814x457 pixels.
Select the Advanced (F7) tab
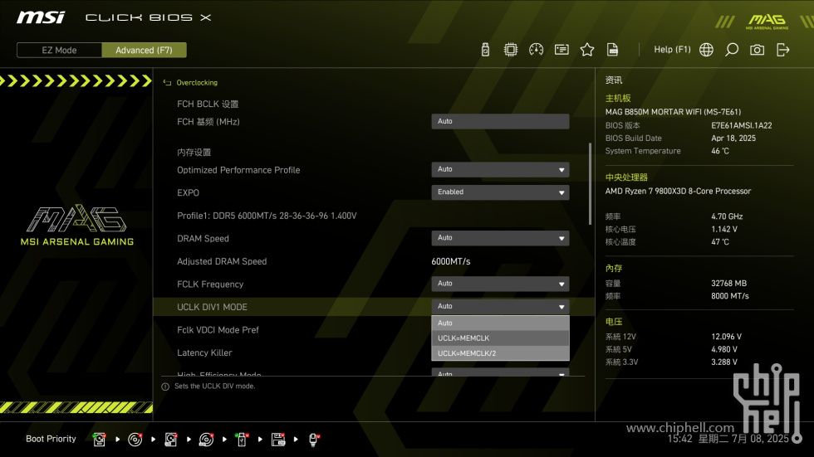(x=144, y=51)
